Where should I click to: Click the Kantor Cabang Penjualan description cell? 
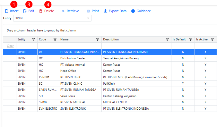(x=136, y=96)
